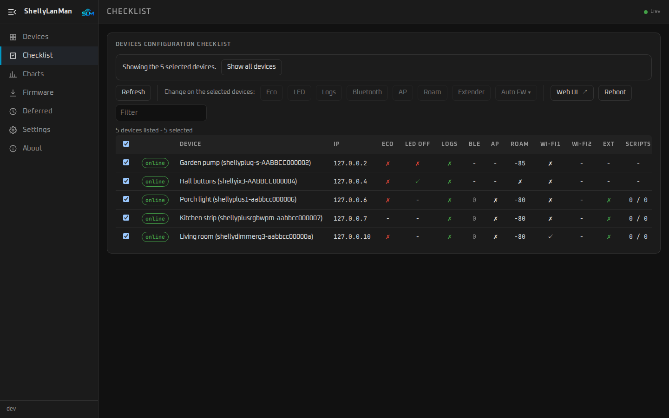Click the LED change button
This screenshot has width=669, height=418.
299,92
